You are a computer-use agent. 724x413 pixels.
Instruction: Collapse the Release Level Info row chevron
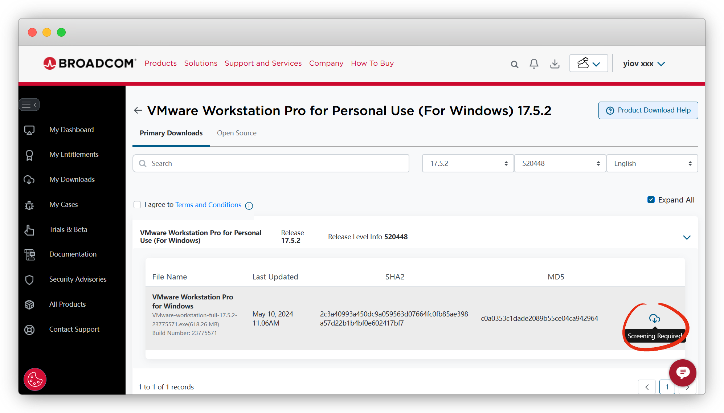click(687, 237)
